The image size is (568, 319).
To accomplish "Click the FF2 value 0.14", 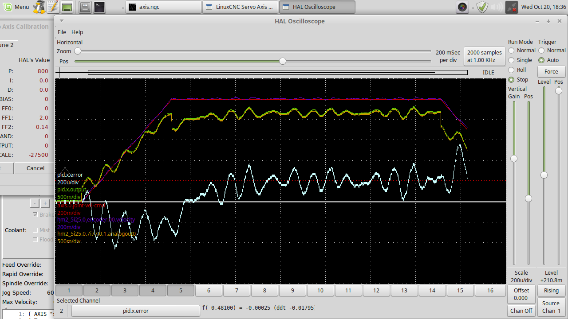I will [x=42, y=127].
